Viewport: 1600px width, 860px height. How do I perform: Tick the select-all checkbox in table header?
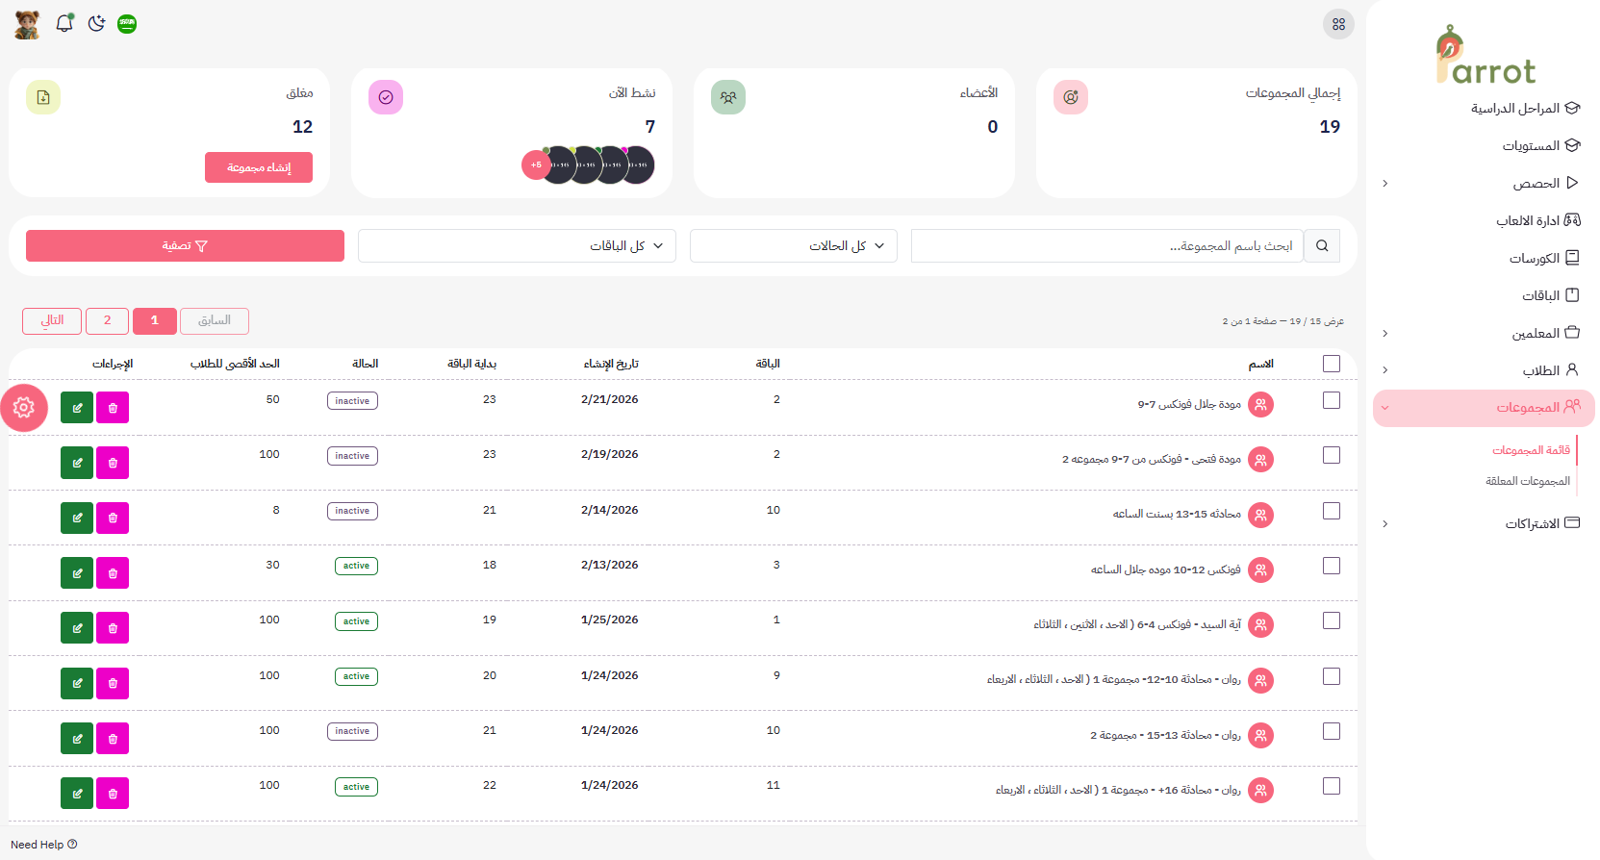tap(1332, 364)
